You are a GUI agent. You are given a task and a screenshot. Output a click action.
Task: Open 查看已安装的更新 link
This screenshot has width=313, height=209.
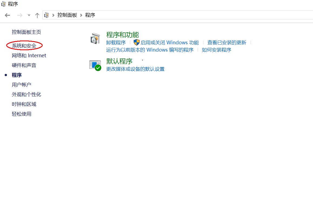pos(227,43)
